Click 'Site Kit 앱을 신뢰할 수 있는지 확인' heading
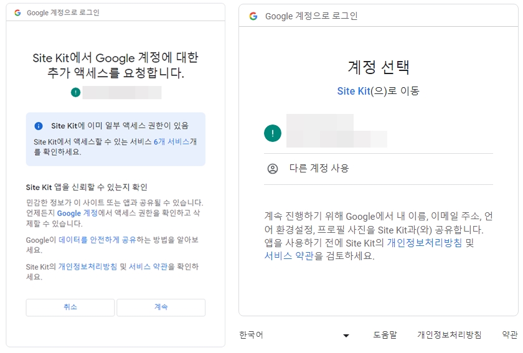The width and height of the screenshot is (523, 353). coord(87,187)
